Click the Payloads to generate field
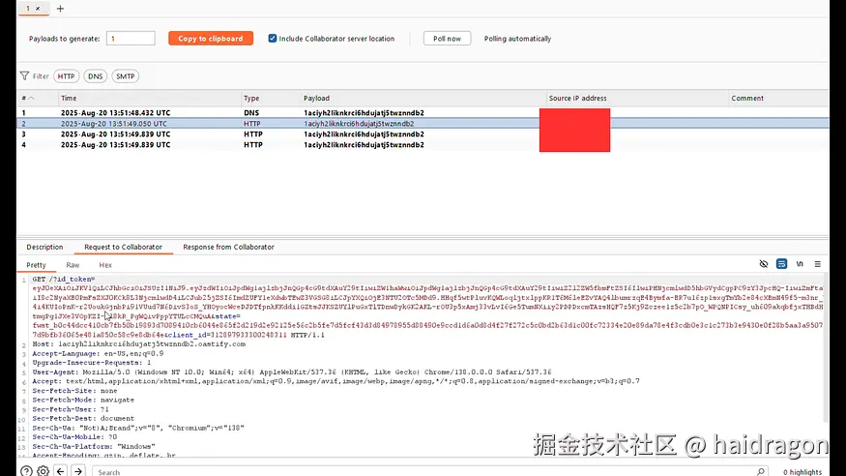Viewport: 846px width, 476px height. [131, 39]
